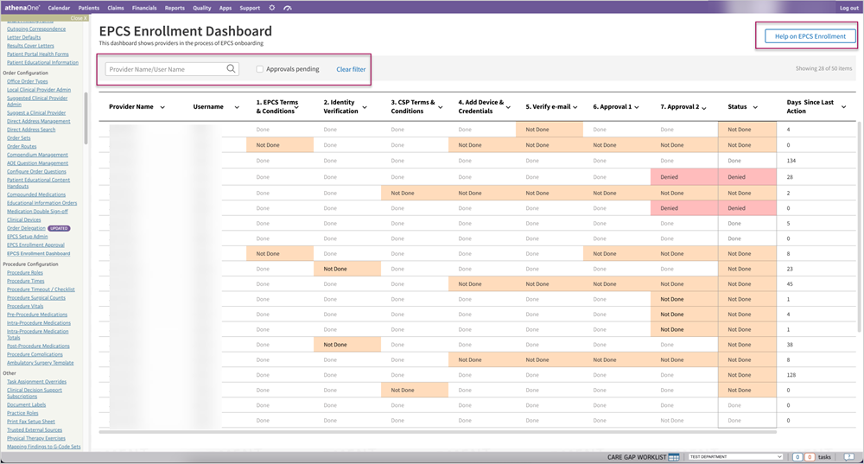This screenshot has width=864, height=464.
Task: Open the Print Fax Setup Sheet link
Action: tap(31, 422)
